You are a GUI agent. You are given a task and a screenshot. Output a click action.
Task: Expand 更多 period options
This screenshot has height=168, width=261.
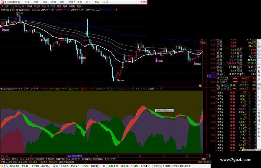tap(79, 6)
